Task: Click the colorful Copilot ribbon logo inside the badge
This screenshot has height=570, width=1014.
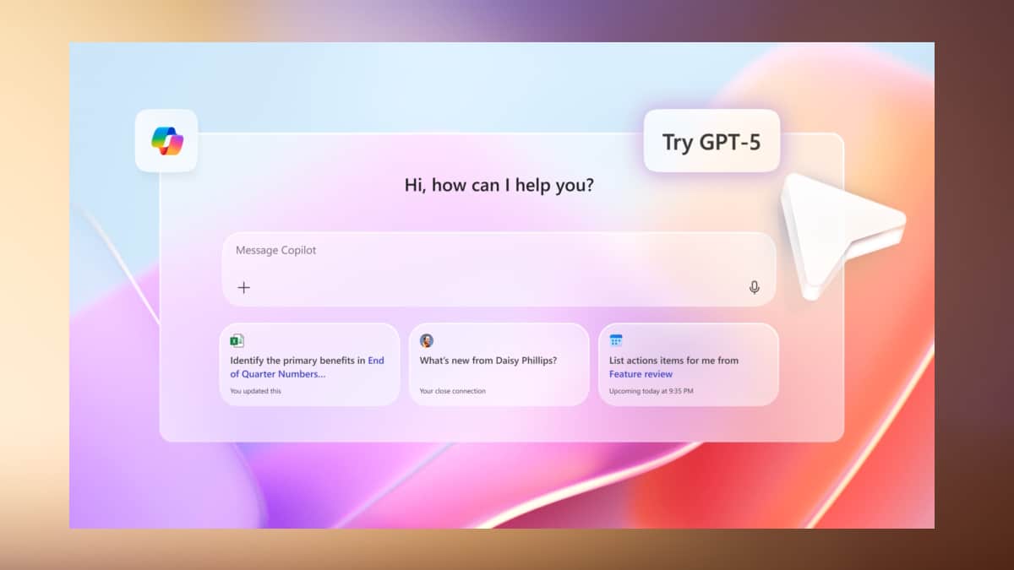Action: coord(166,140)
